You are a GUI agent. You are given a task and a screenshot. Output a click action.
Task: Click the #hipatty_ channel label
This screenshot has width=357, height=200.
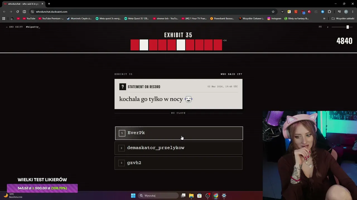pyautogui.click(x=33, y=27)
